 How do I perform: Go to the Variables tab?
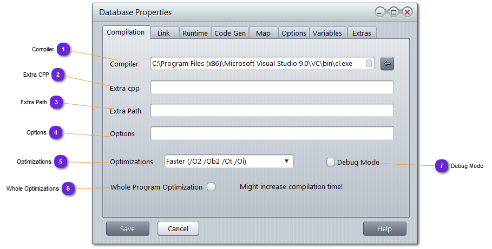(327, 33)
